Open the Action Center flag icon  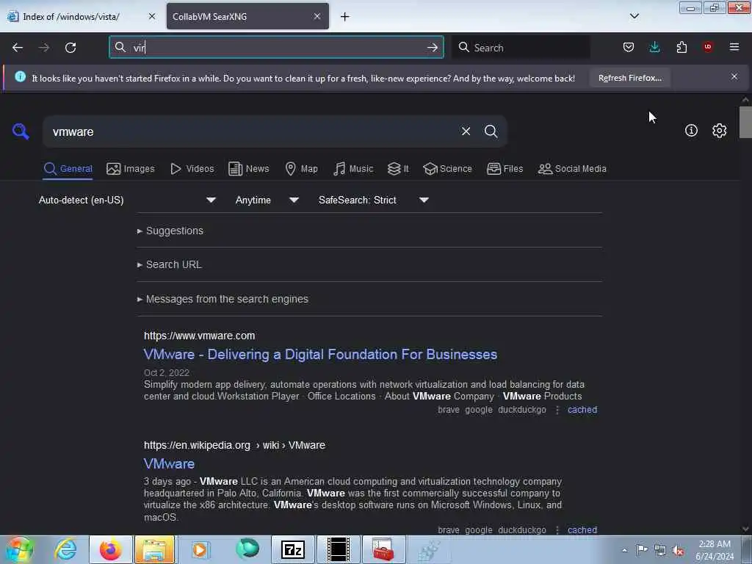642,549
